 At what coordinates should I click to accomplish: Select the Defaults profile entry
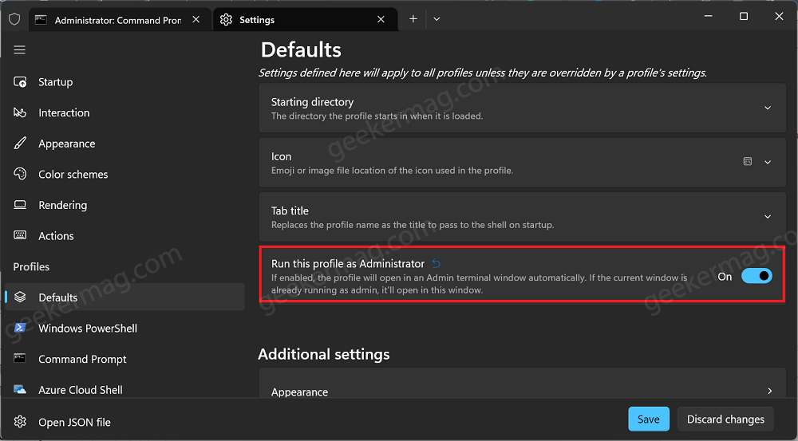pos(124,297)
